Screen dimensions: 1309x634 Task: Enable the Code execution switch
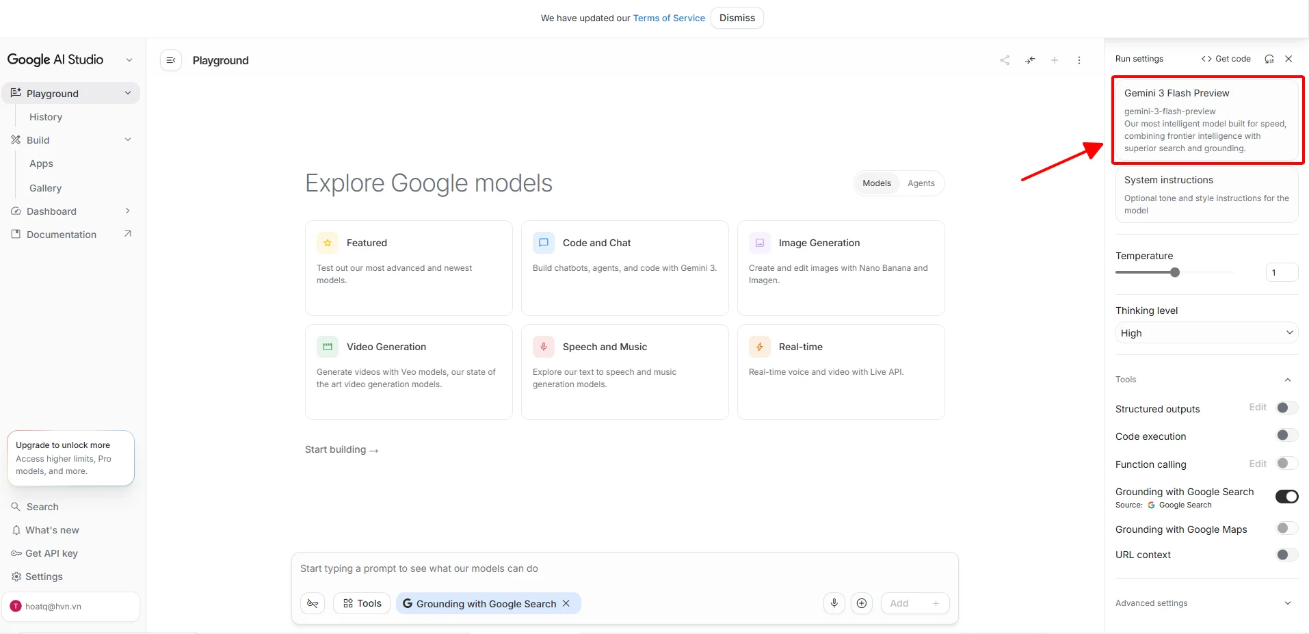[1286, 435]
